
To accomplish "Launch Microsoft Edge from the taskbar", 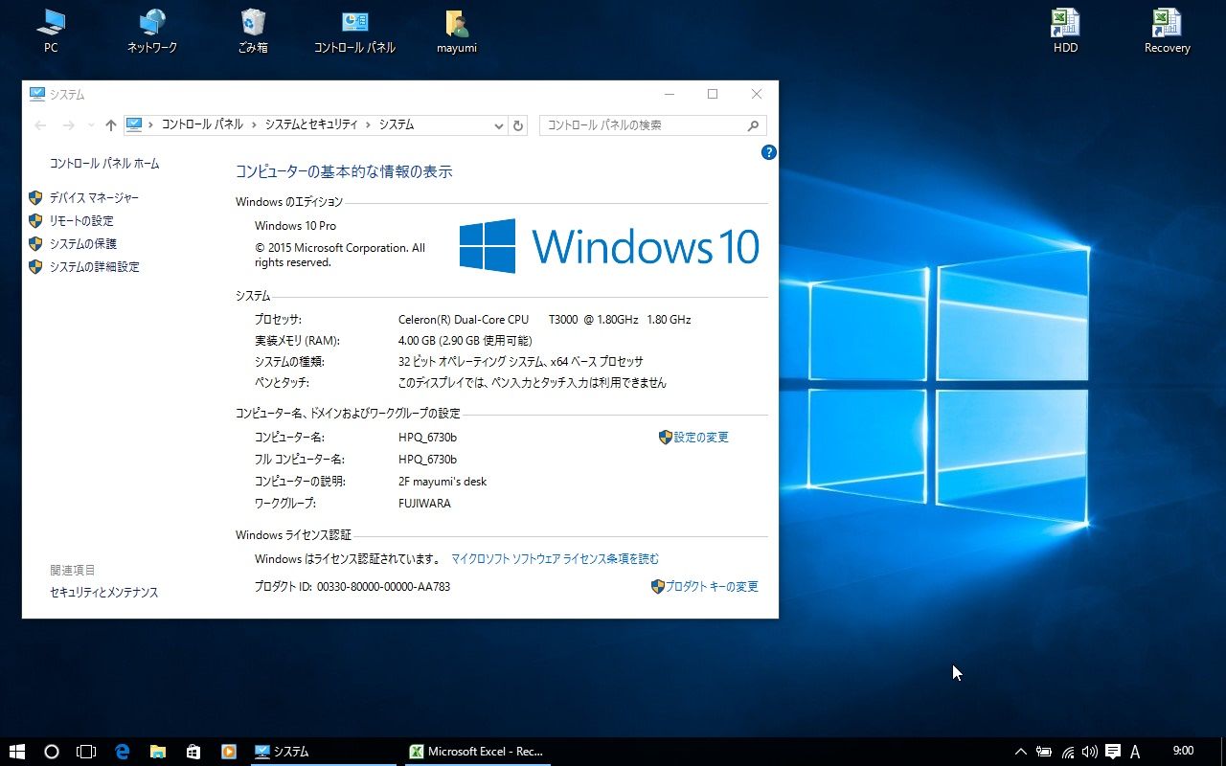I will [x=123, y=752].
